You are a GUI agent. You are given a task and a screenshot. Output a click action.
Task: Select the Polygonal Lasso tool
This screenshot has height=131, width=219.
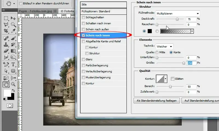coord(6,25)
